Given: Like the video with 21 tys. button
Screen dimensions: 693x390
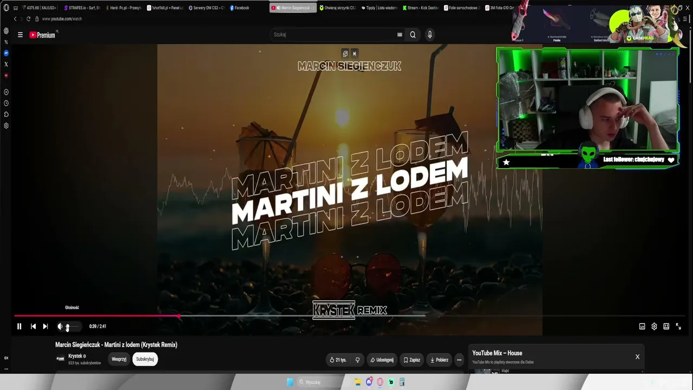Looking at the screenshot, I should [x=338, y=360].
